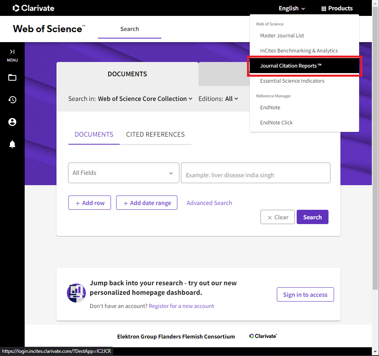Expand the sidebar MENU arrow icon

(x=12, y=52)
